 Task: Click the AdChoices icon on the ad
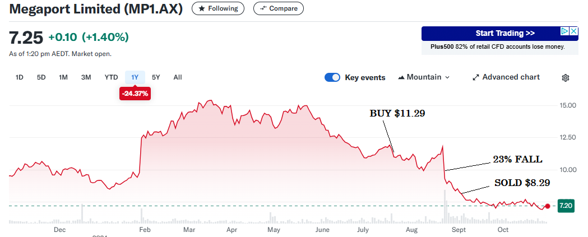click(x=565, y=31)
